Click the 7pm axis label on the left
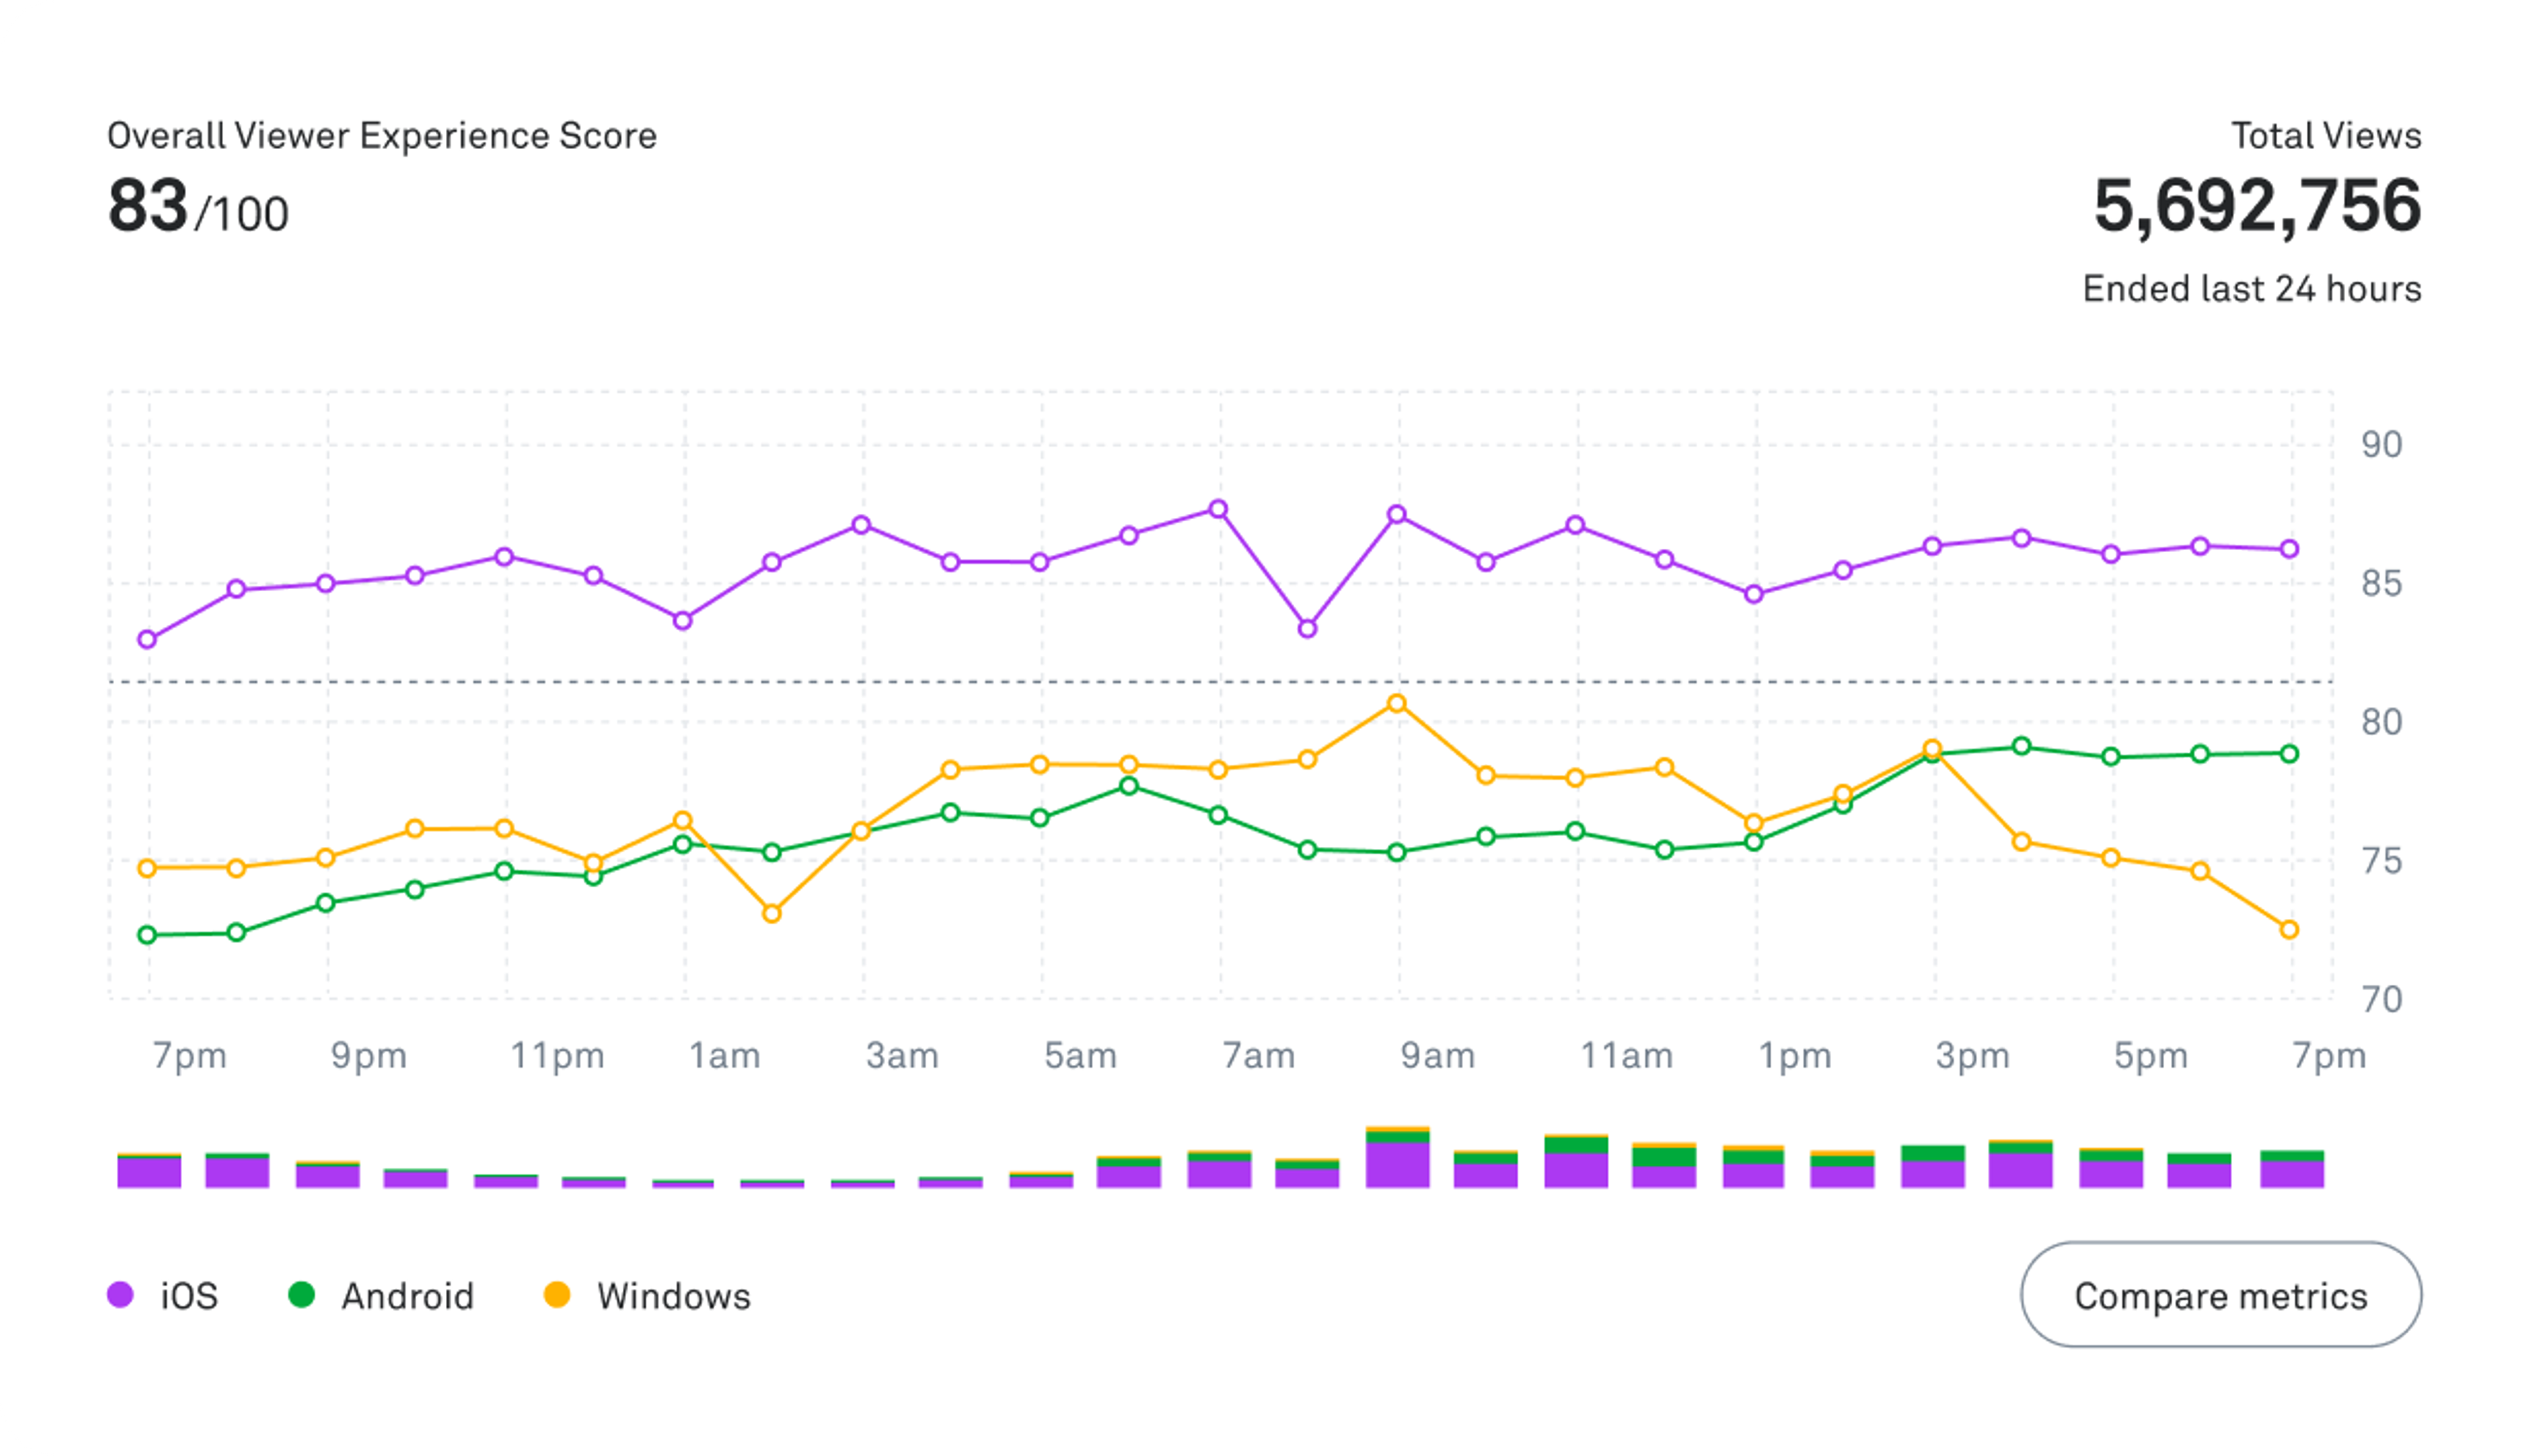This screenshot has height=1456, width=2533. (x=190, y=1055)
